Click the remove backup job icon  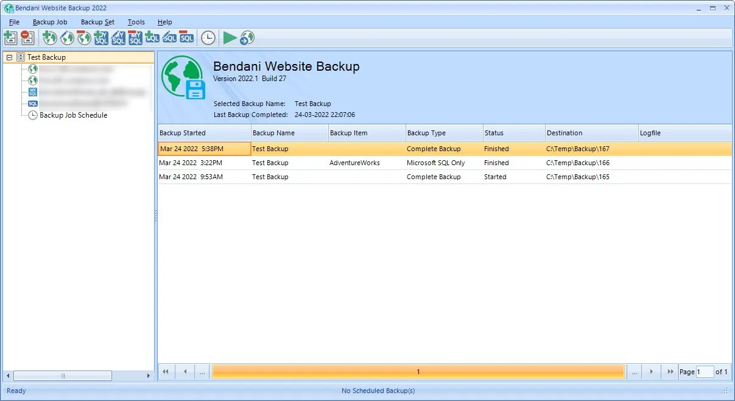click(x=27, y=38)
